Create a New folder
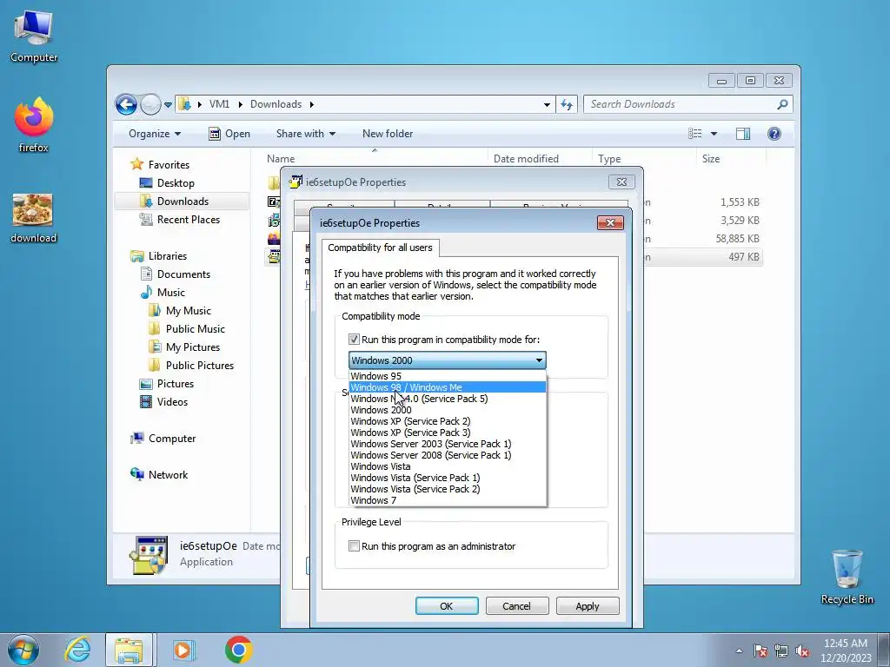890x667 pixels. click(388, 134)
